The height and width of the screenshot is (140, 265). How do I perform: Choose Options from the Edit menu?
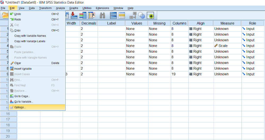click(x=20, y=107)
